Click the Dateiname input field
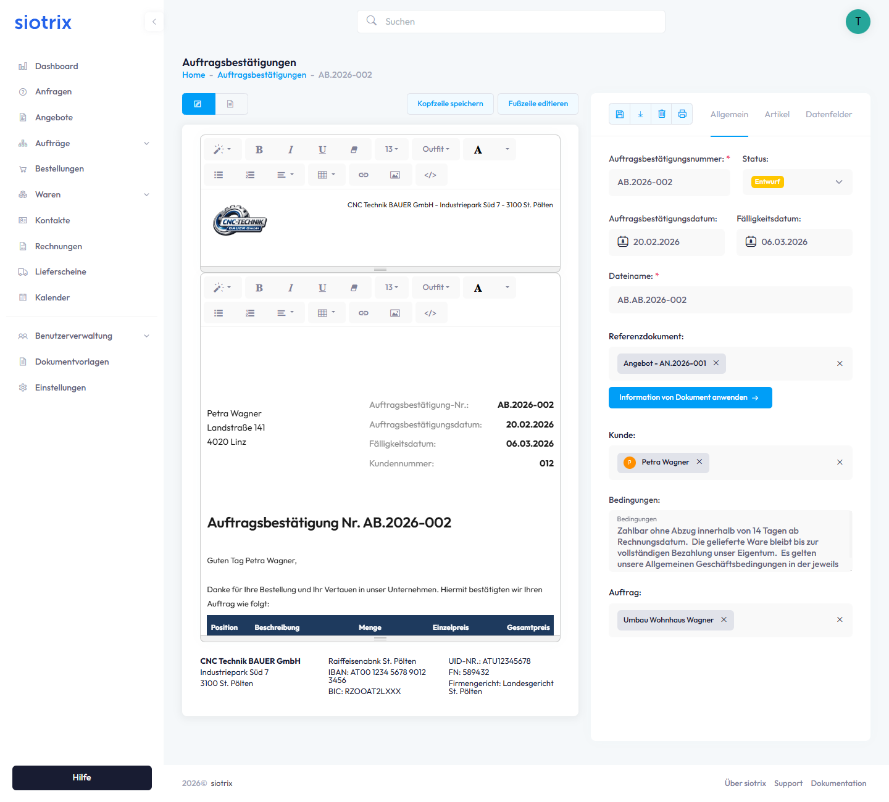 [730, 300]
